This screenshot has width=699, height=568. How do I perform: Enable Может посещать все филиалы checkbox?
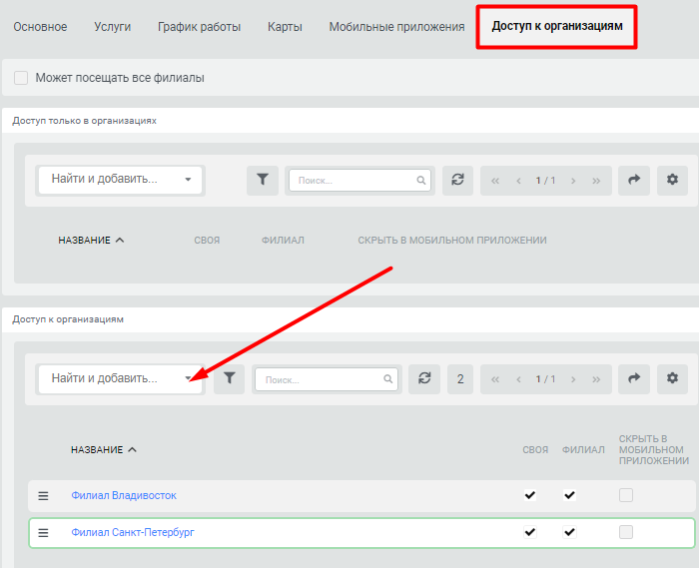21,78
